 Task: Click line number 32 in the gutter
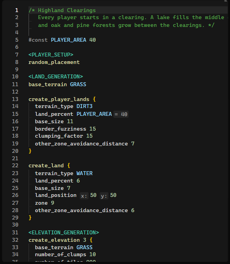15,240
